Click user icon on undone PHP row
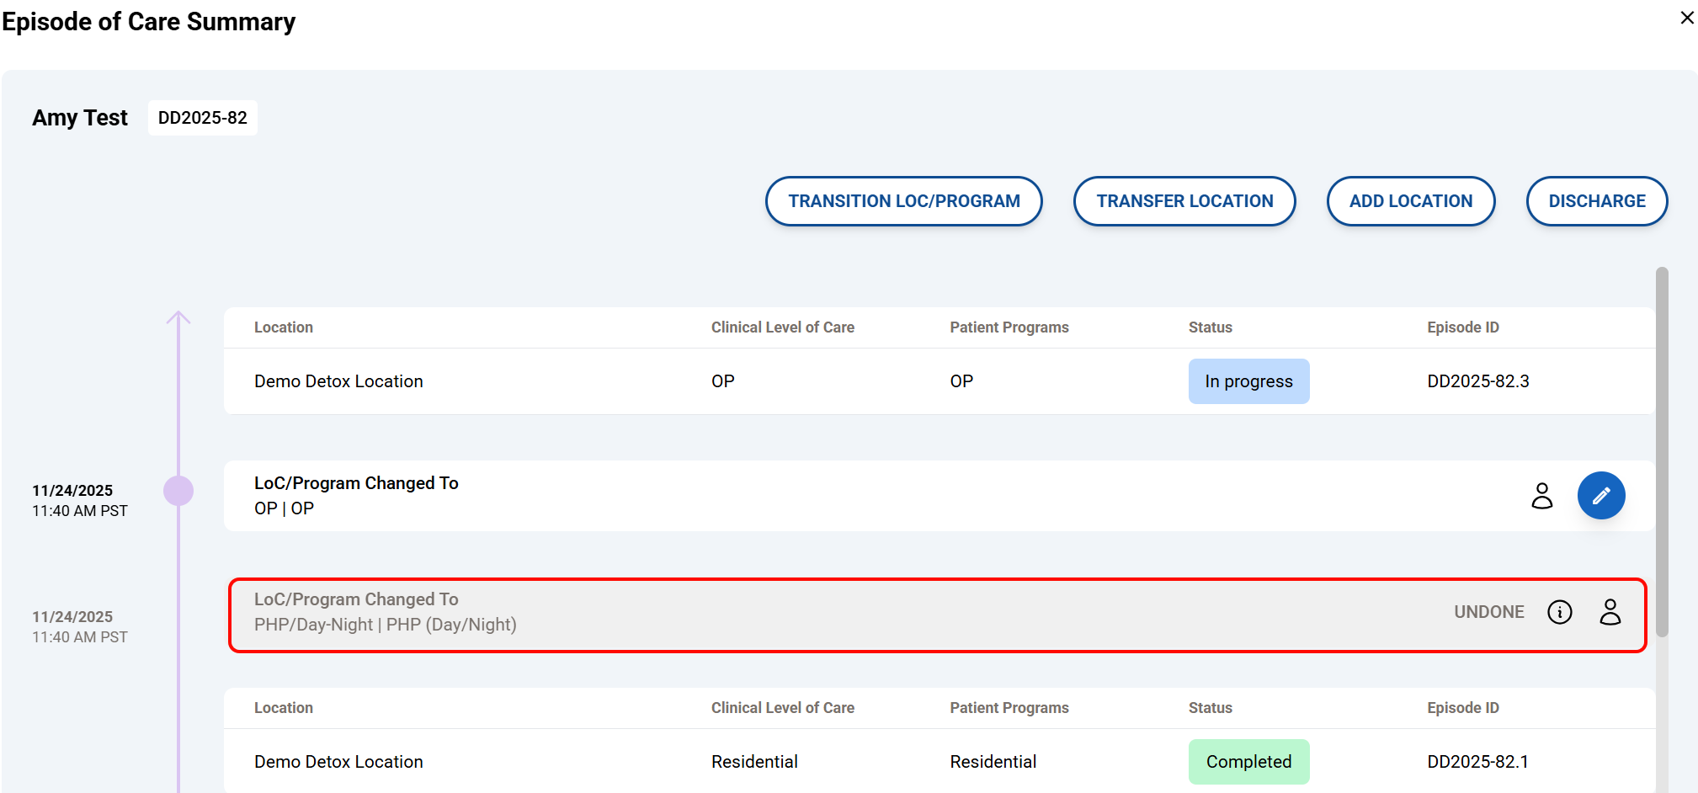 [1610, 612]
